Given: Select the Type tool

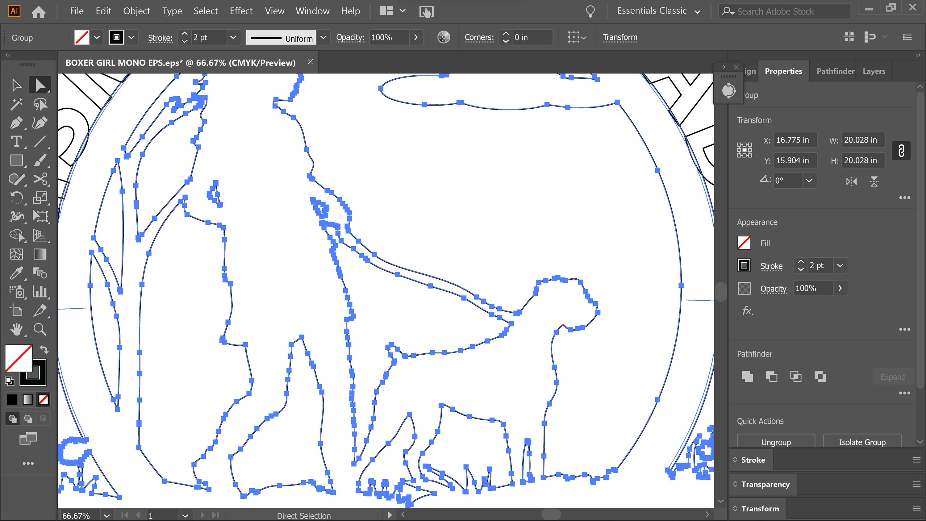Looking at the screenshot, I should click(16, 142).
